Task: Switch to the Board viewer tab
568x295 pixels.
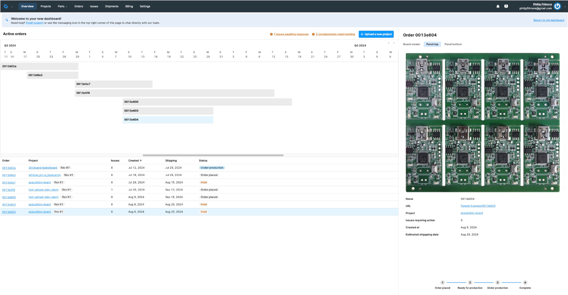Action: tap(412, 44)
